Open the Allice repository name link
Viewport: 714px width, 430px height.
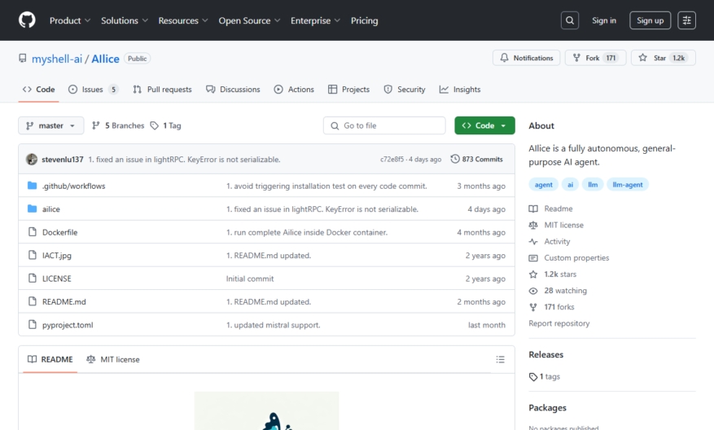coord(105,59)
